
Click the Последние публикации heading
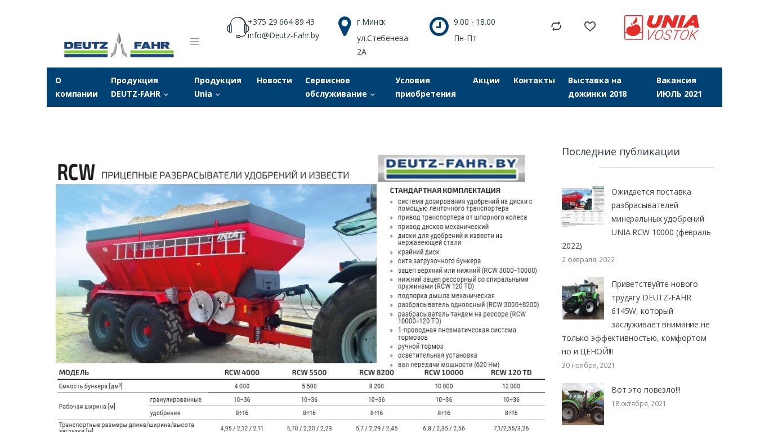[621, 151]
